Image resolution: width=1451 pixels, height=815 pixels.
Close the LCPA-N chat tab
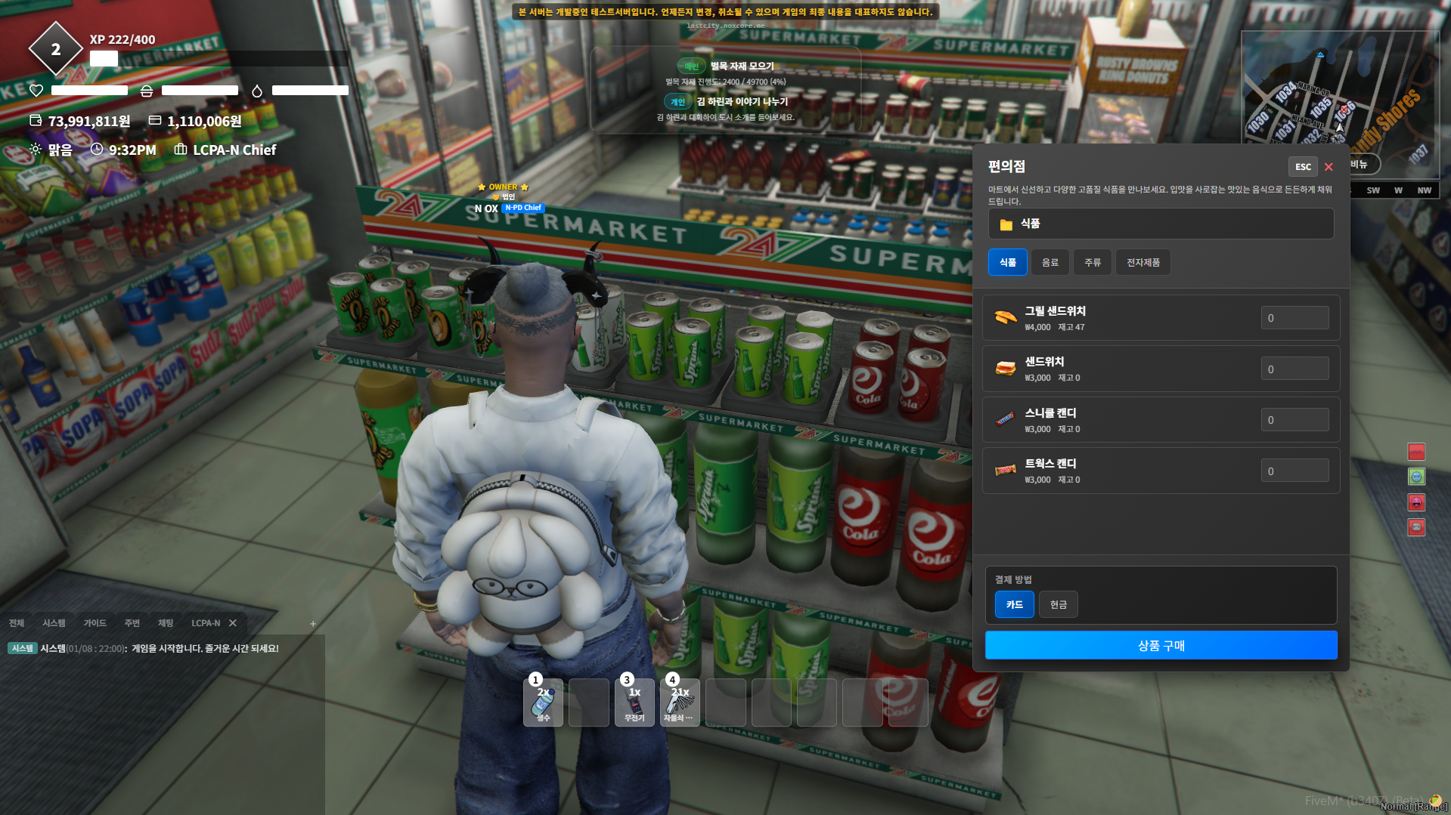point(233,623)
